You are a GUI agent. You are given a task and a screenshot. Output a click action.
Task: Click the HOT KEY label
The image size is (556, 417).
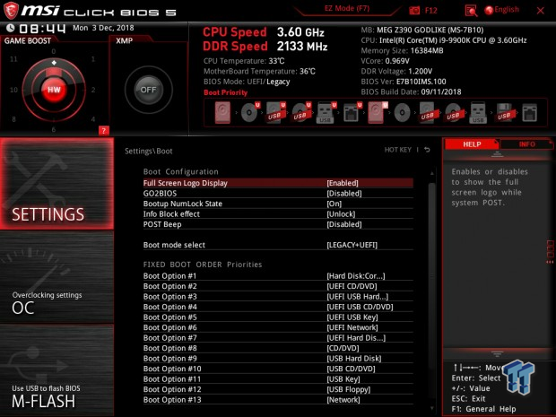click(x=398, y=150)
